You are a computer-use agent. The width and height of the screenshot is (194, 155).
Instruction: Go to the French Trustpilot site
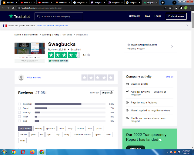(x=52, y=25)
